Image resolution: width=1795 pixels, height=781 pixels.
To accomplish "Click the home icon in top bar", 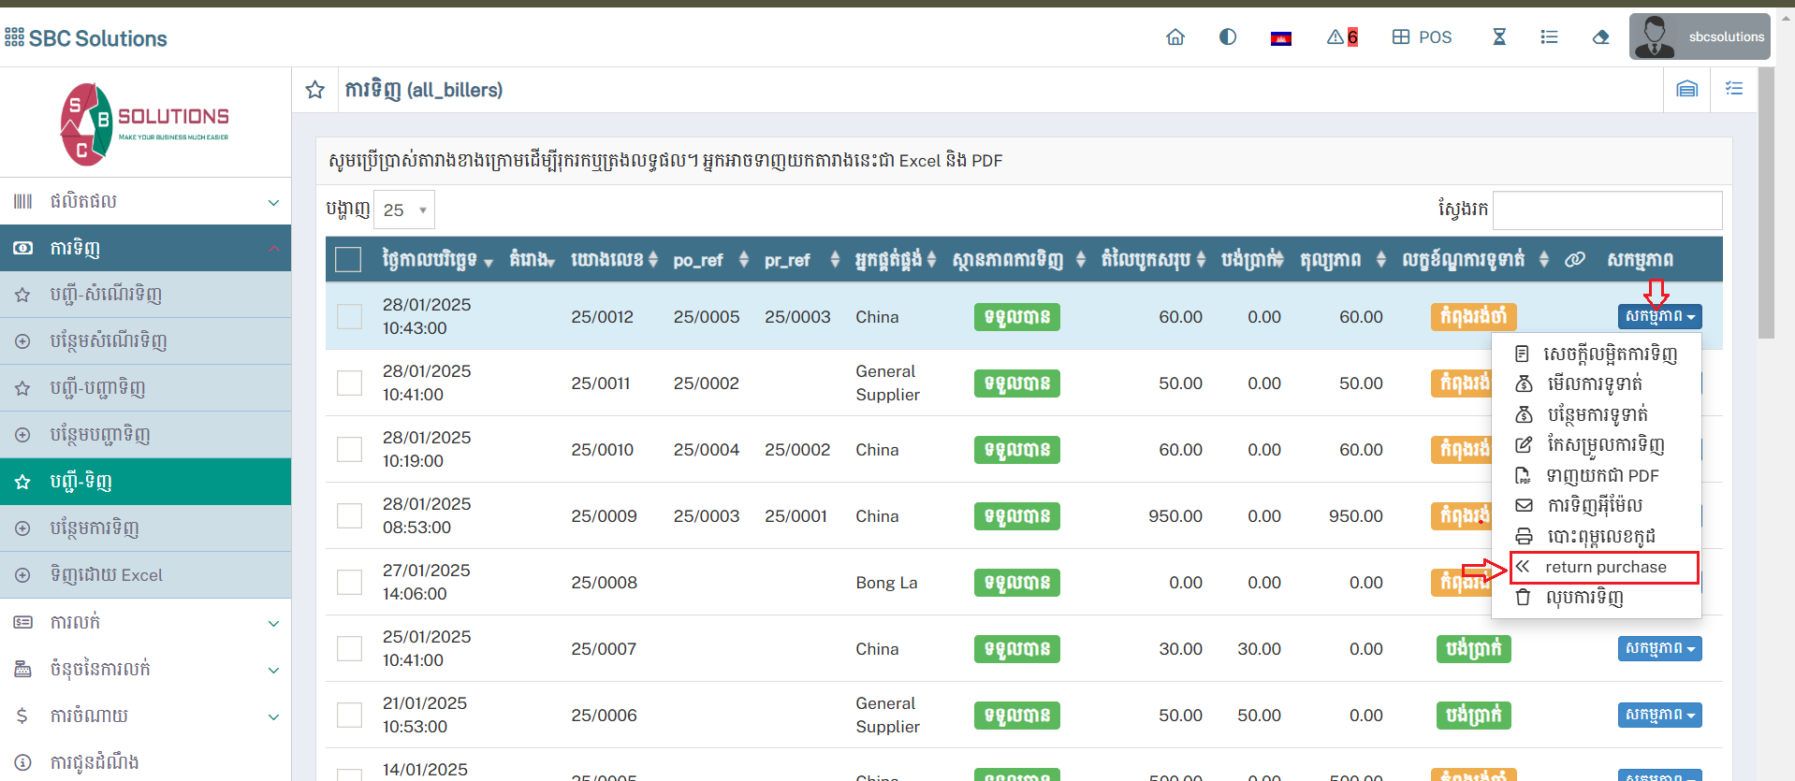I will [x=1175, y=37].
